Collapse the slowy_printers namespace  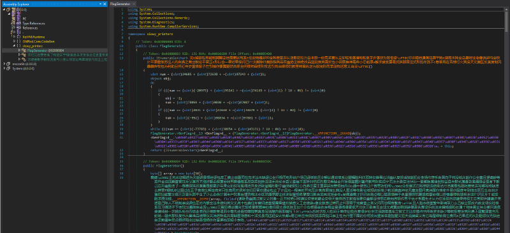point(14,46)
